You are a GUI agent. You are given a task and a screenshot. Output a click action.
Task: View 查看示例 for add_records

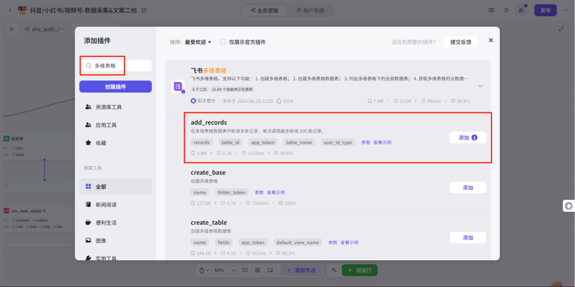pos(382,142)
